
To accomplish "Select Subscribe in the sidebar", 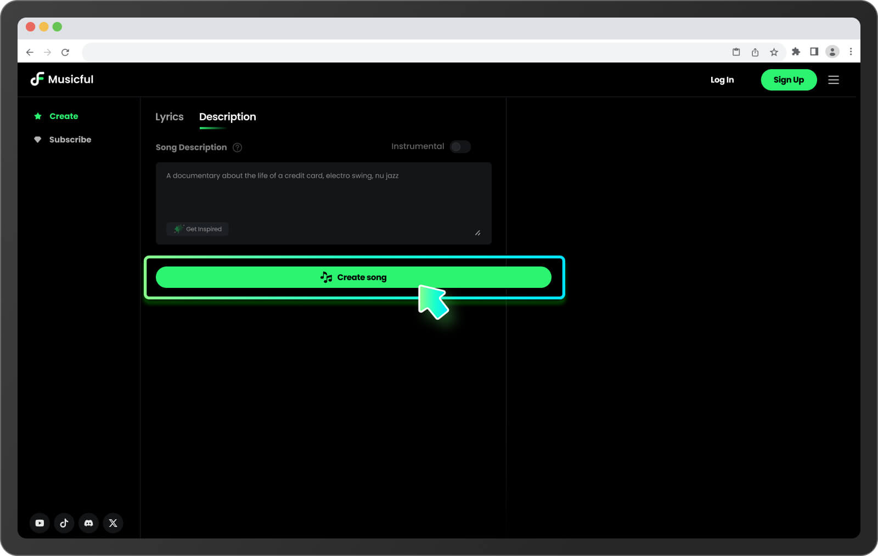I will click(70, 140).
